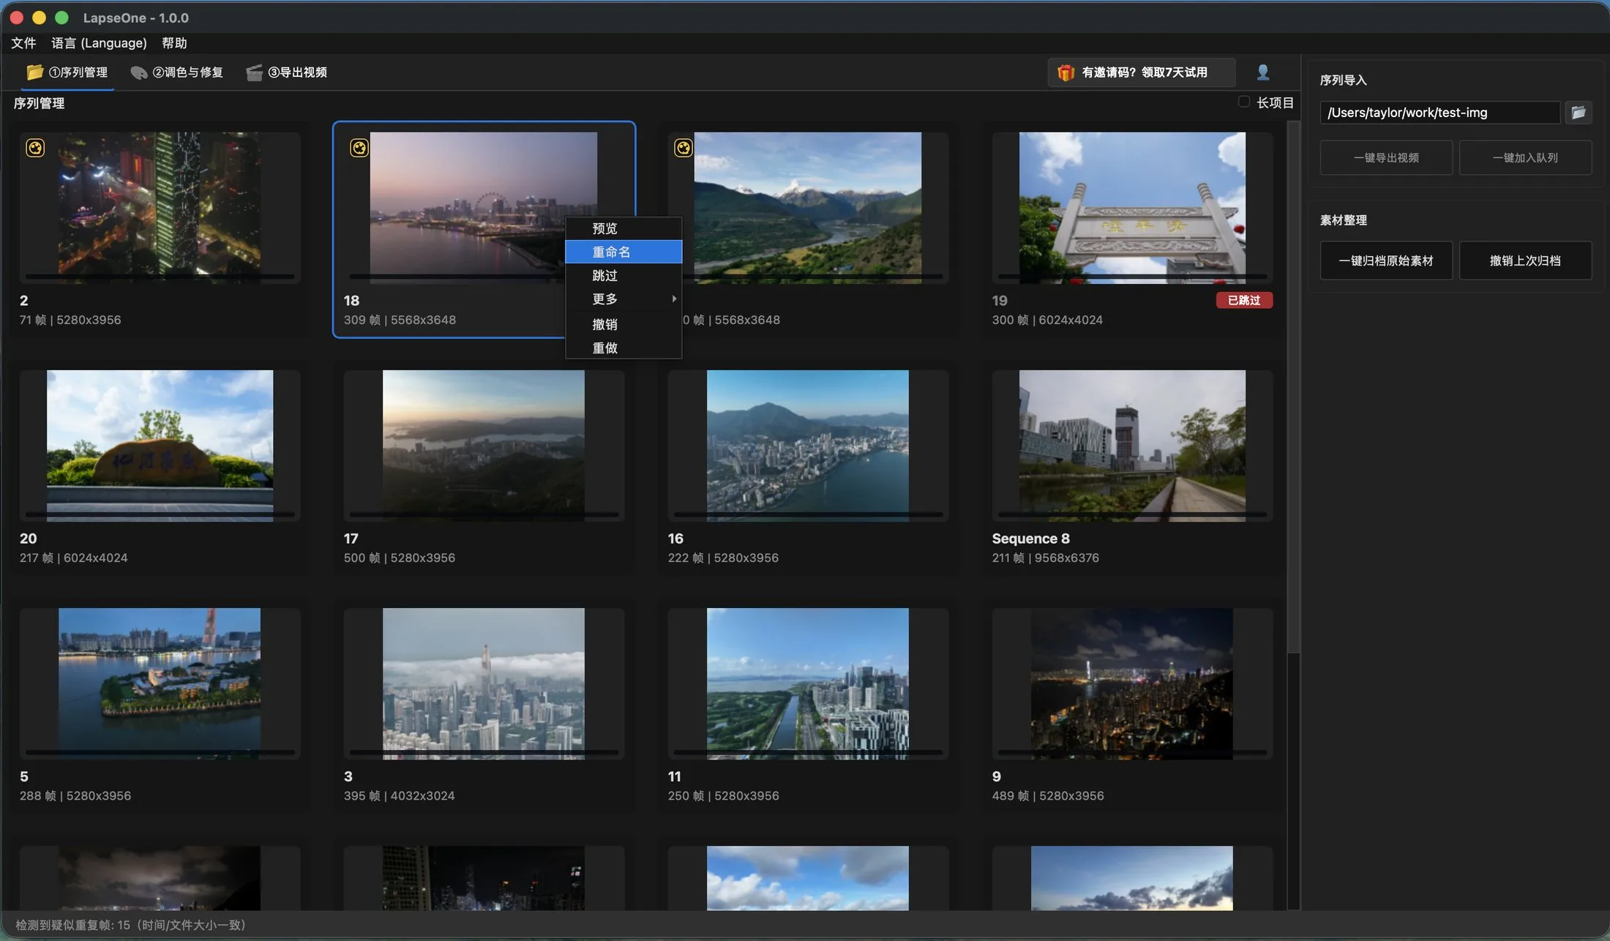
Task: Click the Sequence 8 name label
Action: (x=1030, y=539)
